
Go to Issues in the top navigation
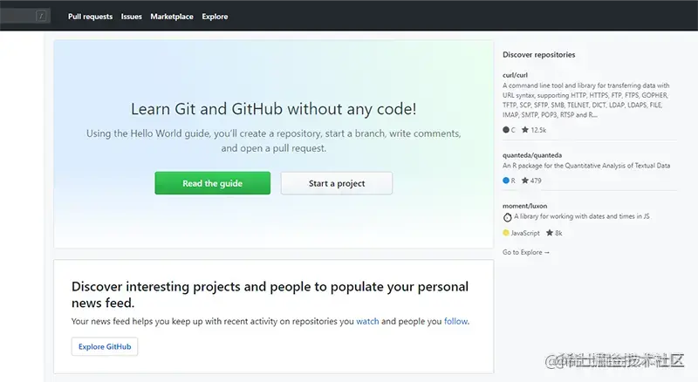(x=132, y=17)
